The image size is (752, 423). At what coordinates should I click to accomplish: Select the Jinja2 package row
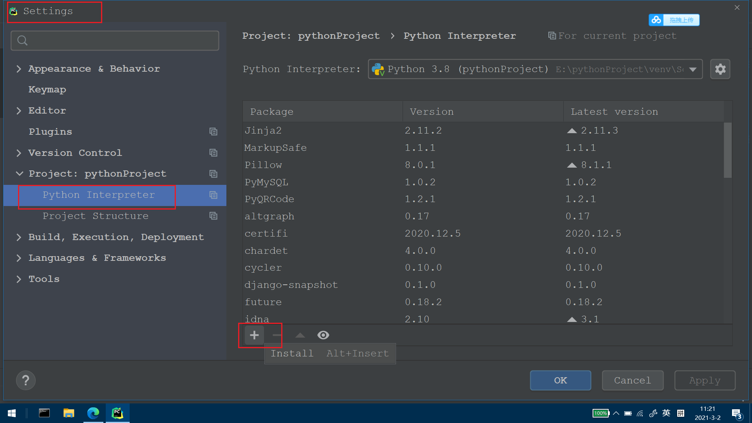tap(483, 131)
